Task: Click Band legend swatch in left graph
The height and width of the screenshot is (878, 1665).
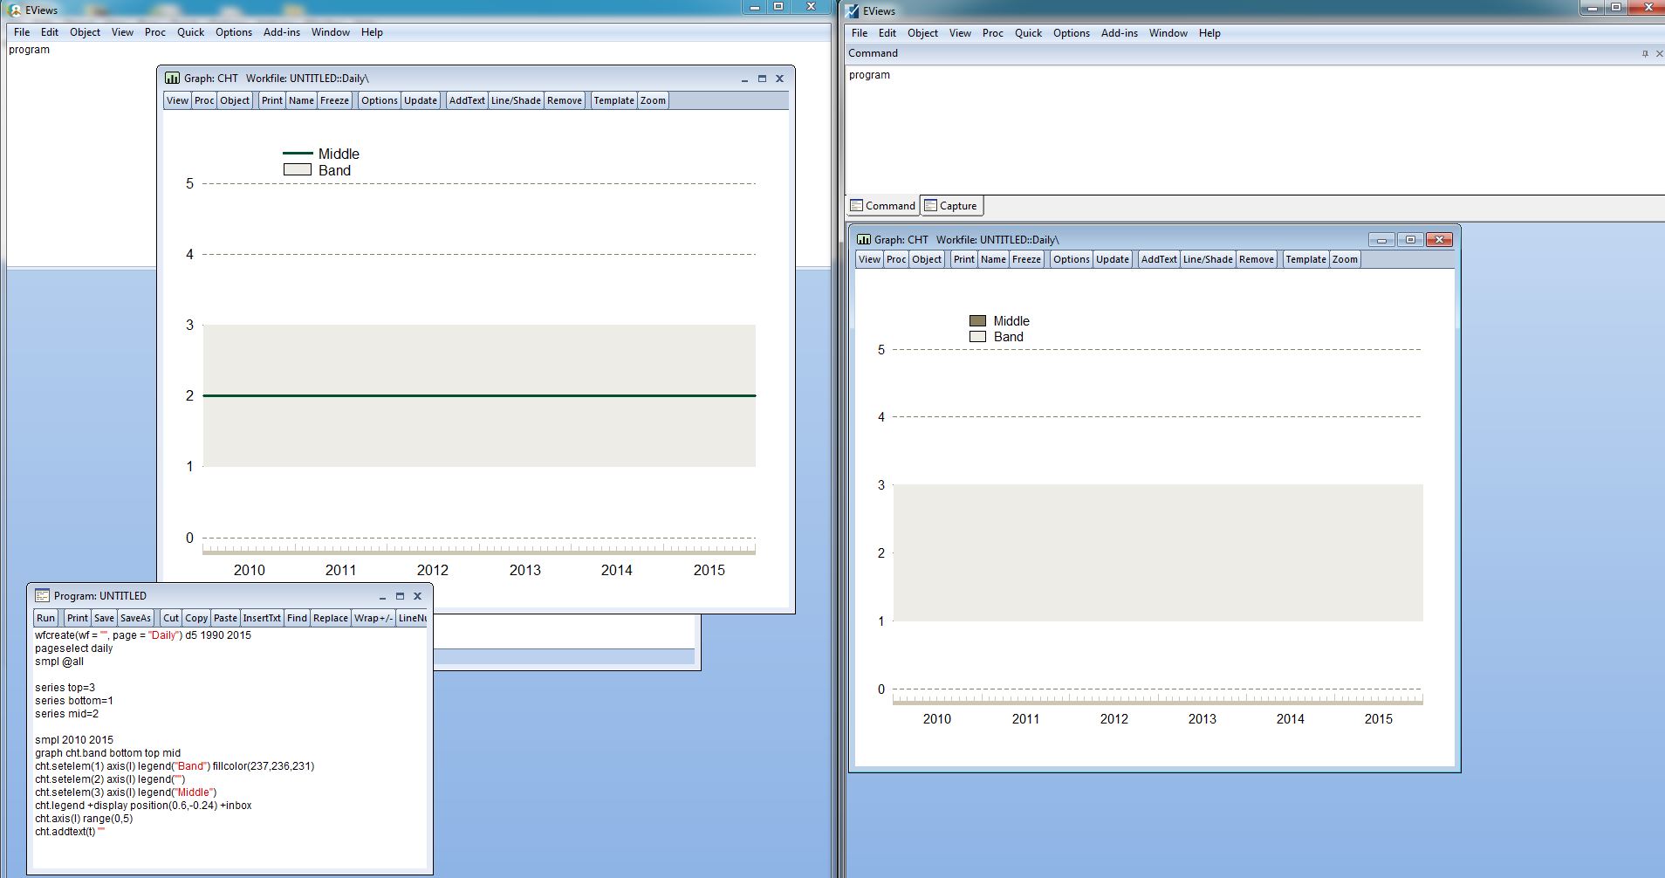Action: click(x=298, y=170)
